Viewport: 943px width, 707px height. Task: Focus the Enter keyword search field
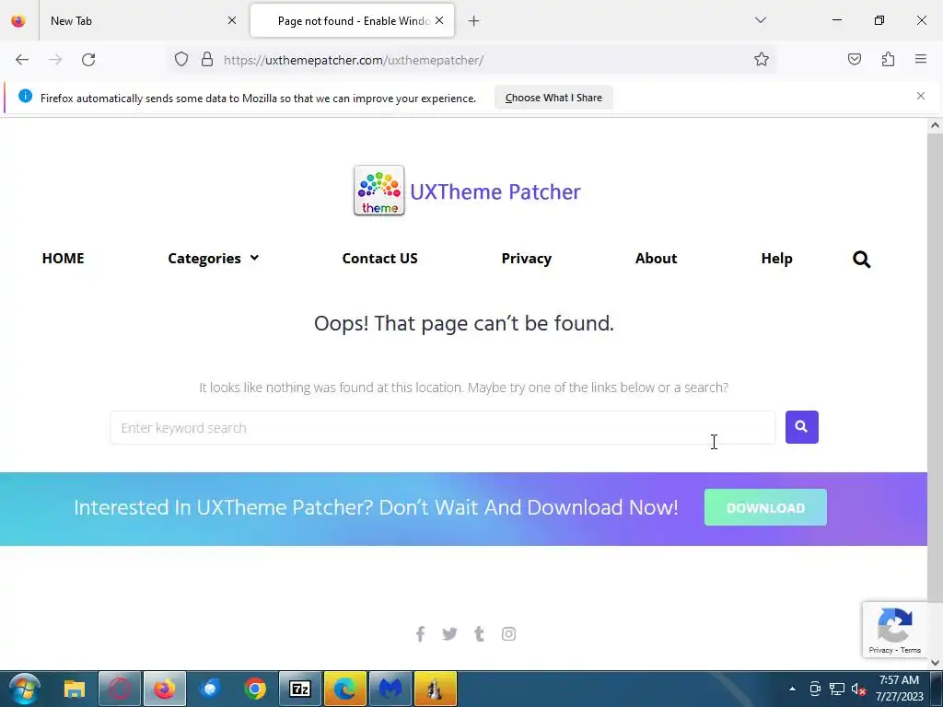pos(443,427)
